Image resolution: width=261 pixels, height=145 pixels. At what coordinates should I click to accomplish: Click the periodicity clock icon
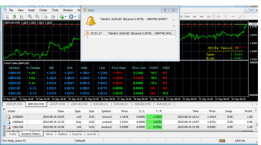click(x=71, y=17)
